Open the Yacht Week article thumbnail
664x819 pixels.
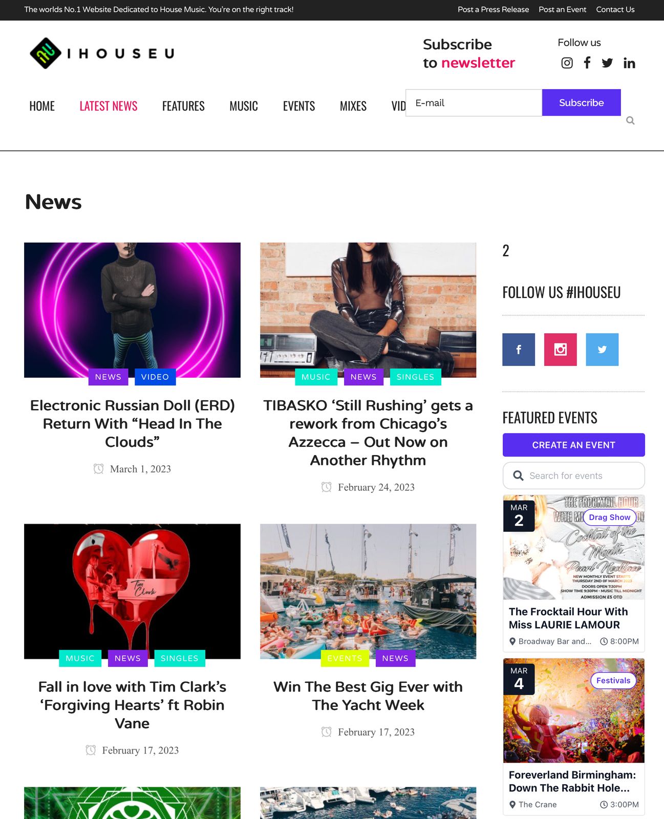(368, 591)
